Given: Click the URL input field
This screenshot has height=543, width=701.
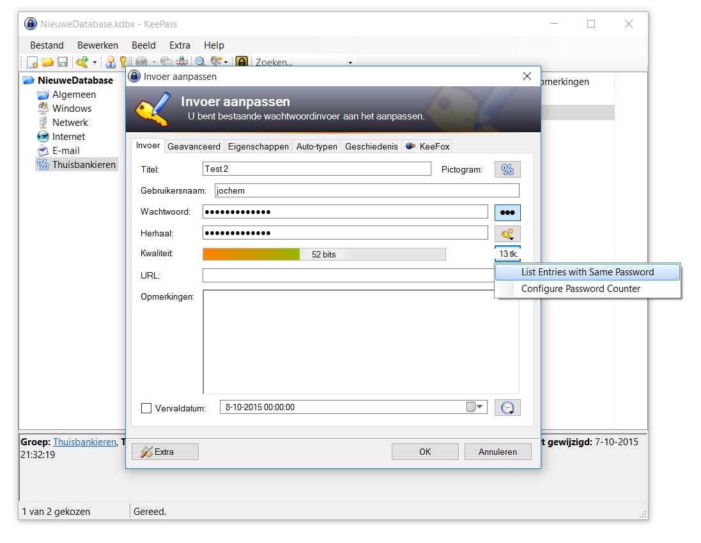Looking at the screenshot, I should [348, 275].
